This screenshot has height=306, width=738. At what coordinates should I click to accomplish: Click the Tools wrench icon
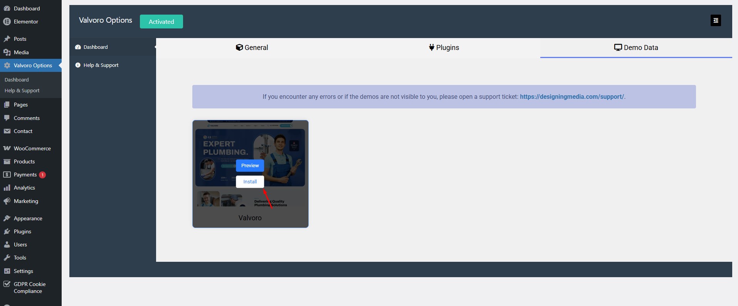[7, 258]
